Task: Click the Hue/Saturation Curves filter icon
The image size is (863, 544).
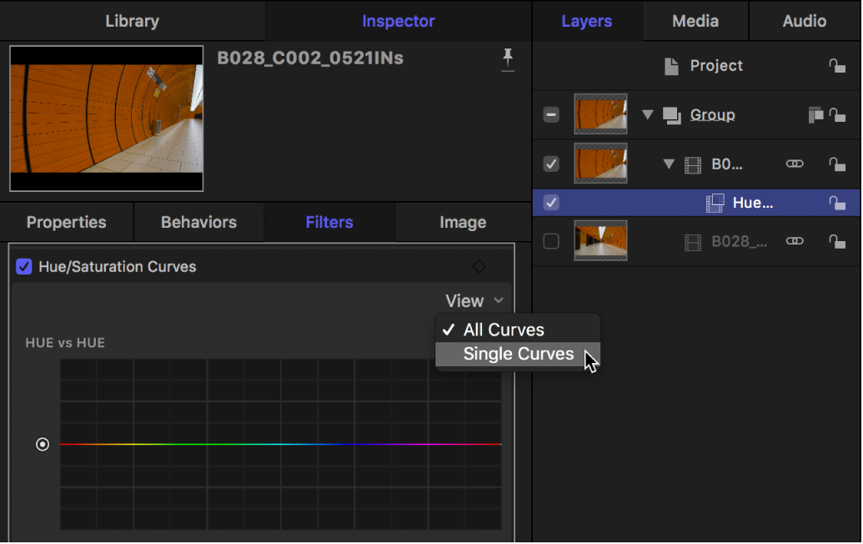Action: [715, 202]
